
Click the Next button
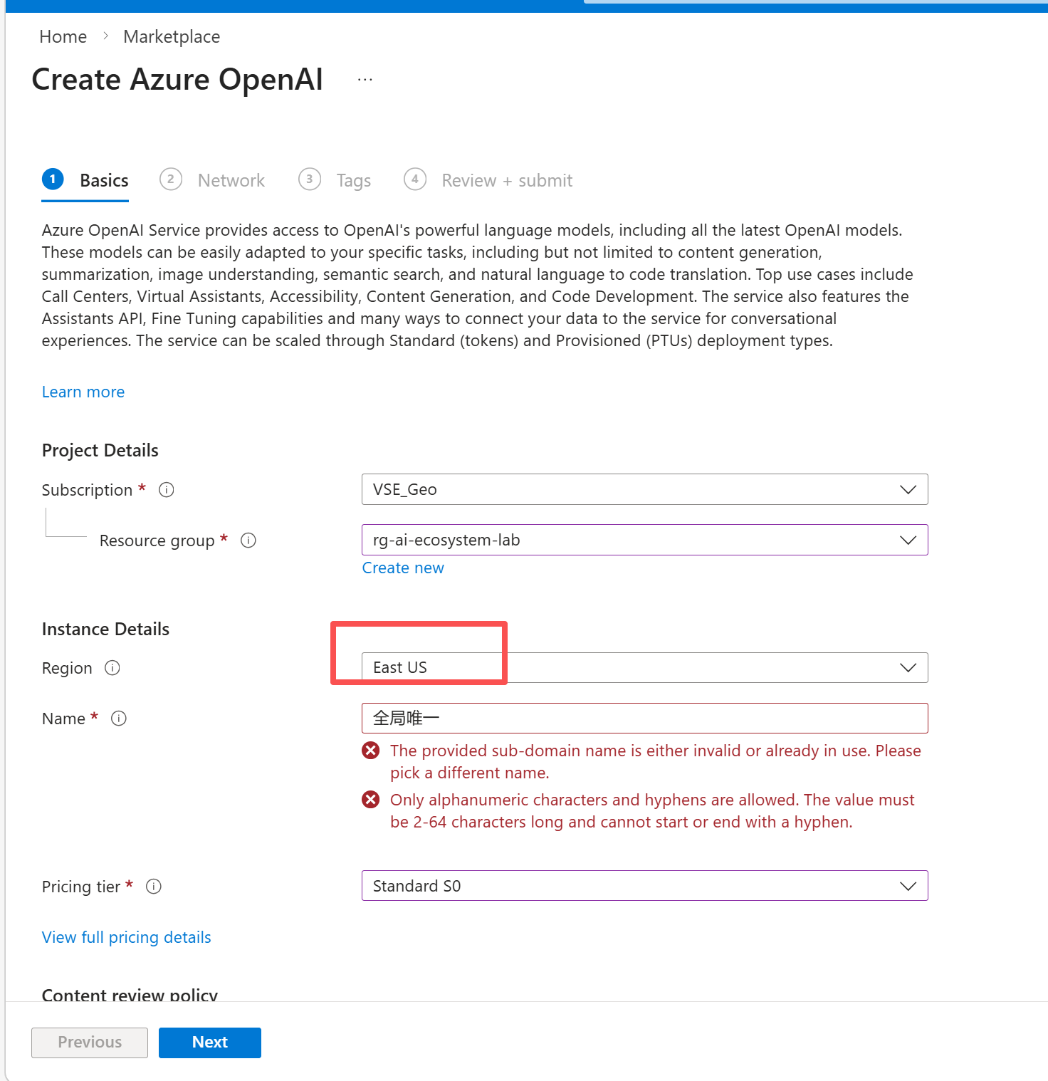[x=210, y=1043]
